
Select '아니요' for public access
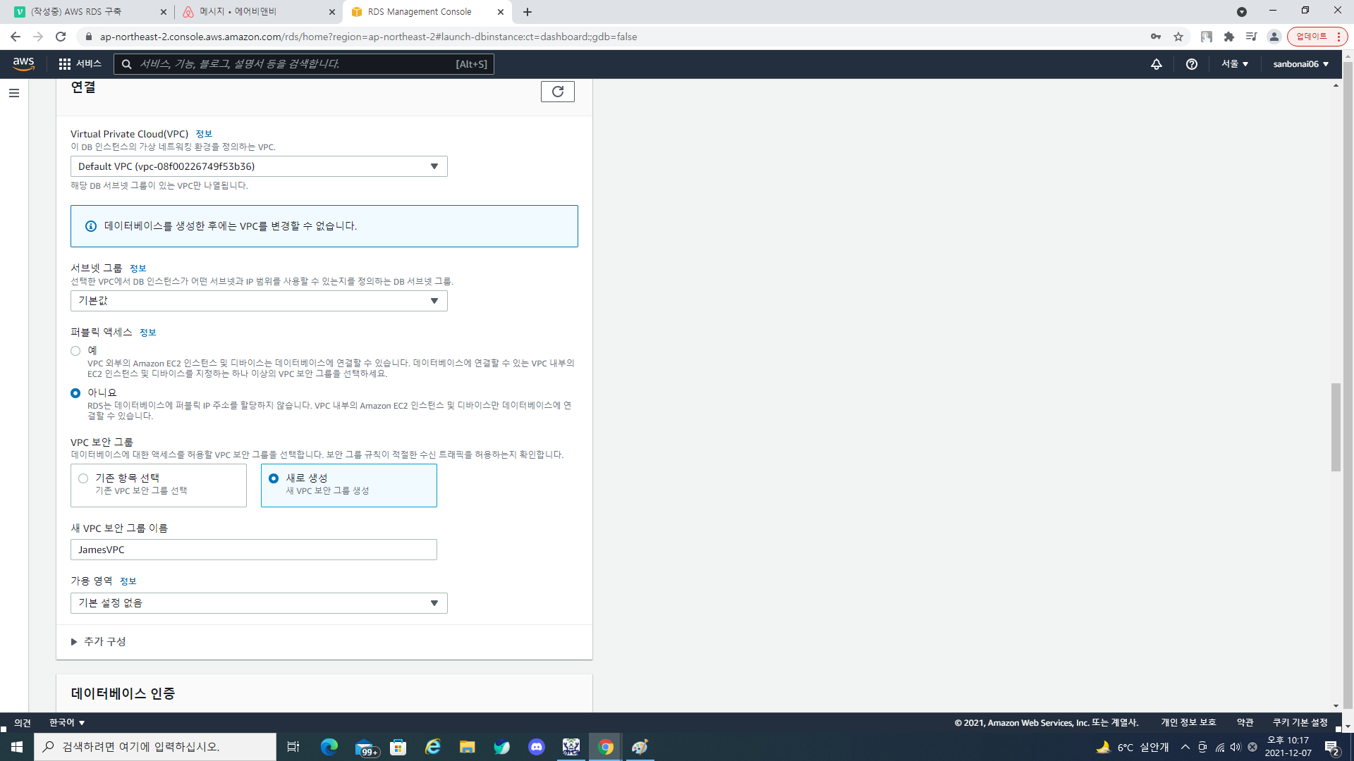tap(75, 393)
